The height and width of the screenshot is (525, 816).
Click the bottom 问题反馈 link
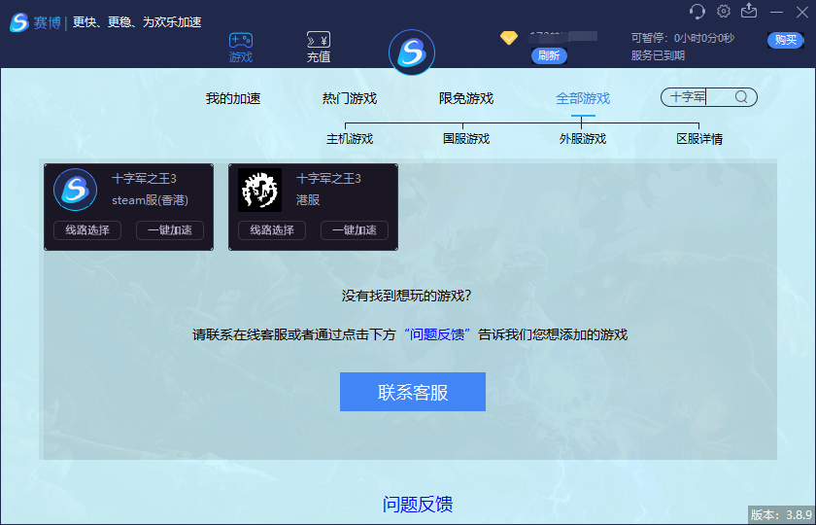pos(418,505)
